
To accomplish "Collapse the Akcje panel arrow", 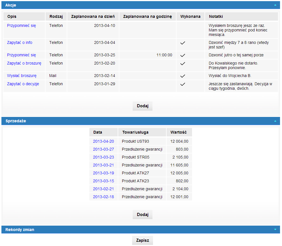I will 275,5.
